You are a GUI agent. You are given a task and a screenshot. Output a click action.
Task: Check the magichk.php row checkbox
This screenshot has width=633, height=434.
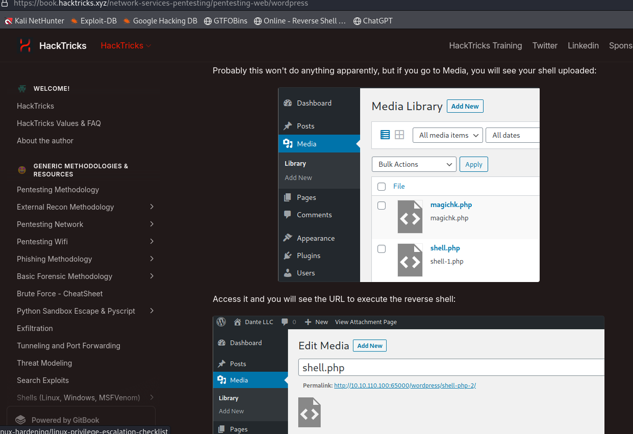[382, 206]
